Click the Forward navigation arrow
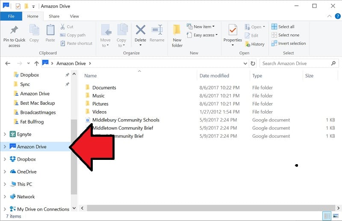The image size is (342, 221). pos(20,63)
